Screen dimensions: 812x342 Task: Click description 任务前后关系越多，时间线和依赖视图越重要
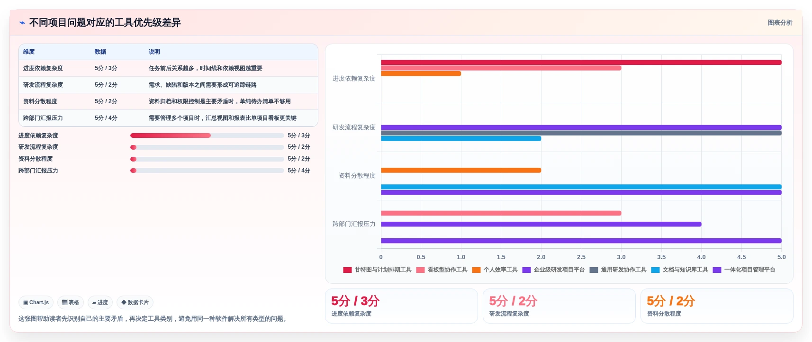click(205, 68)
